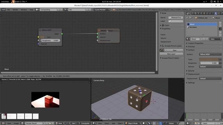This screenshot has width=223, height=125.
Task: Toggle fake user F for Render Result
Action: click(x=44, y=123)
